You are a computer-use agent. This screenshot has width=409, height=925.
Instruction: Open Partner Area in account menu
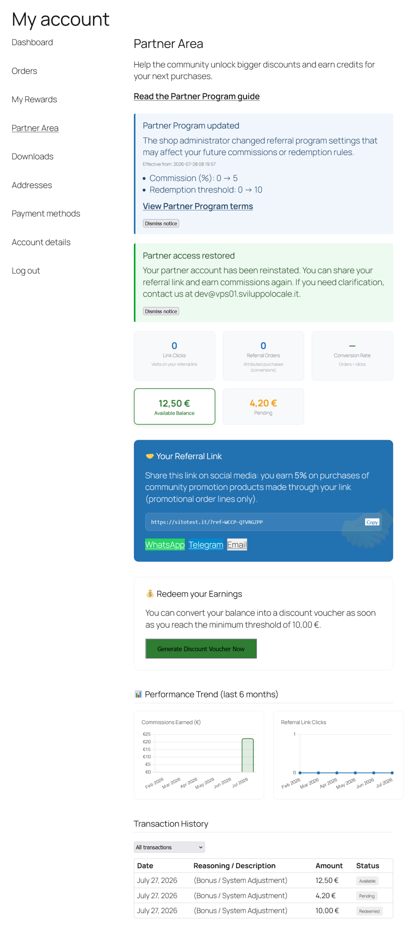tap(35, 127)
